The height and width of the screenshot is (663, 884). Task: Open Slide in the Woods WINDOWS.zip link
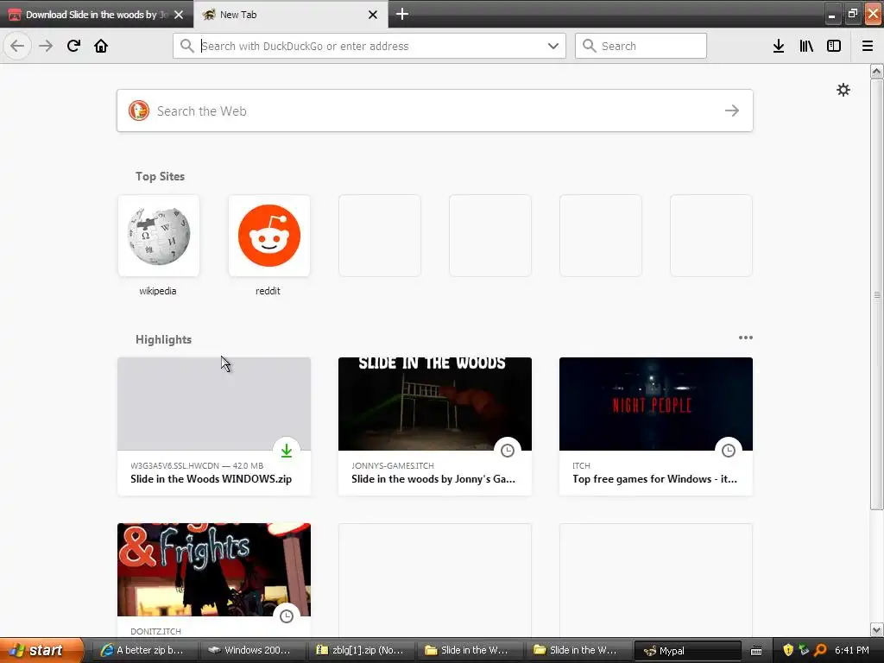211,478
